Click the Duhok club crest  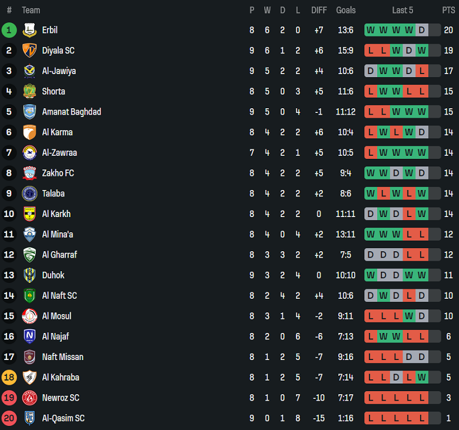pyautogui.click(x=29, y=275)
